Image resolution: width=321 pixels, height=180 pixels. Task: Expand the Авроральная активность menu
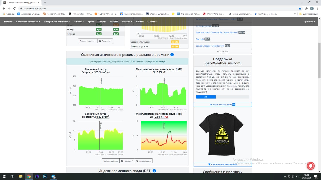point(58,22)
